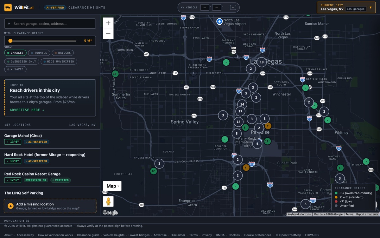Select the green 11' clearance marker

(267, 141)
